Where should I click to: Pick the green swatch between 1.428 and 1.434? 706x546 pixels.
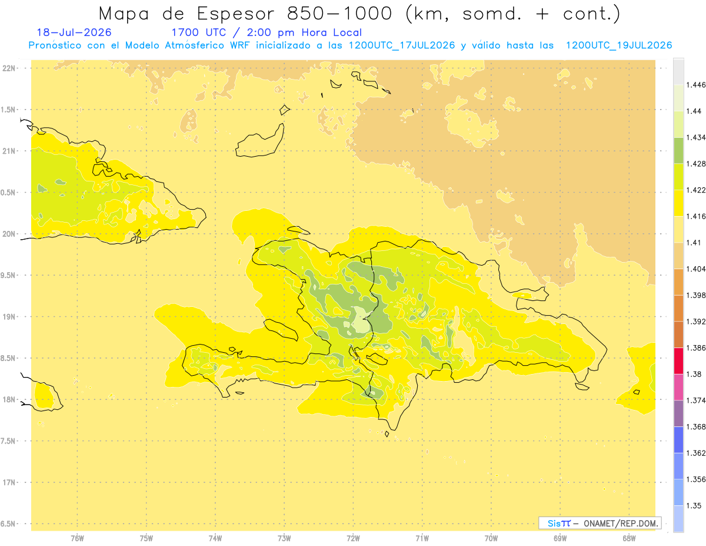tap(678, 151)
